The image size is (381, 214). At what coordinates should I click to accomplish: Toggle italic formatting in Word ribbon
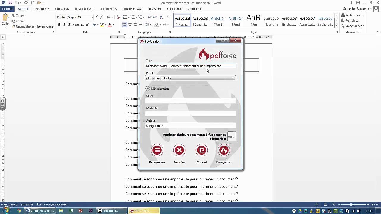tap(64, 25)
